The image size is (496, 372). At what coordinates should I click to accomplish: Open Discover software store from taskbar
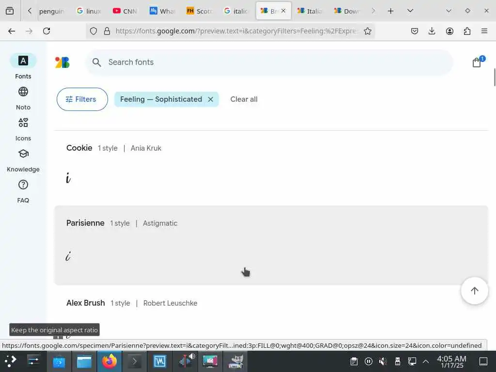click(x=59, y=361)
